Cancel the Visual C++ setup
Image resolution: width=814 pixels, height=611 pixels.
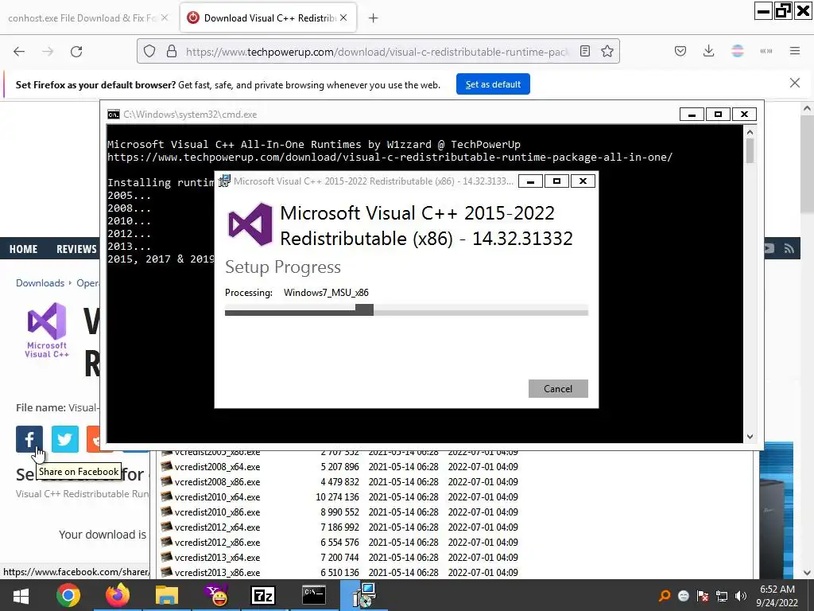pos(558,388)
